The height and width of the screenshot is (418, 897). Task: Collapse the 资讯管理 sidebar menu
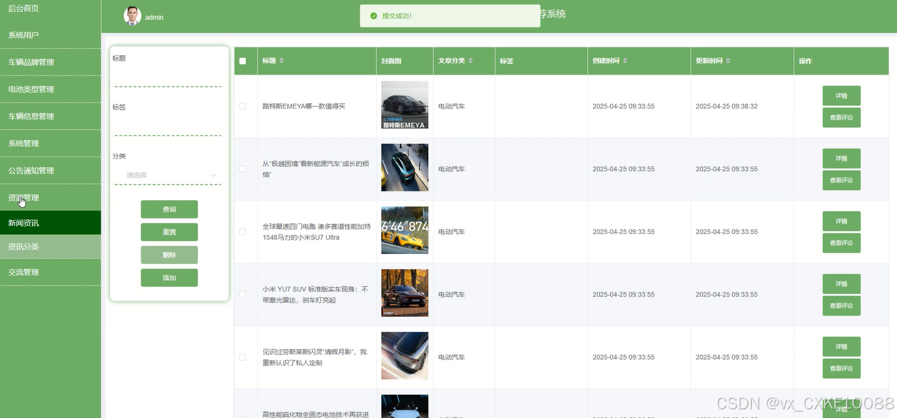pyautogui.click(x=51, y=197)
